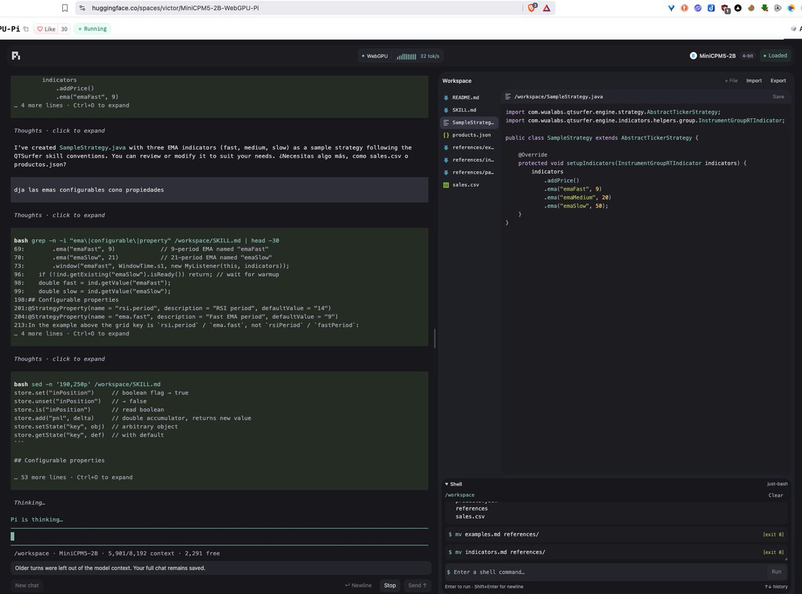Click the tok/s throughput bar meter
Image resolution: width=802 pixels, height=594 pixels.
pos(406,56)
